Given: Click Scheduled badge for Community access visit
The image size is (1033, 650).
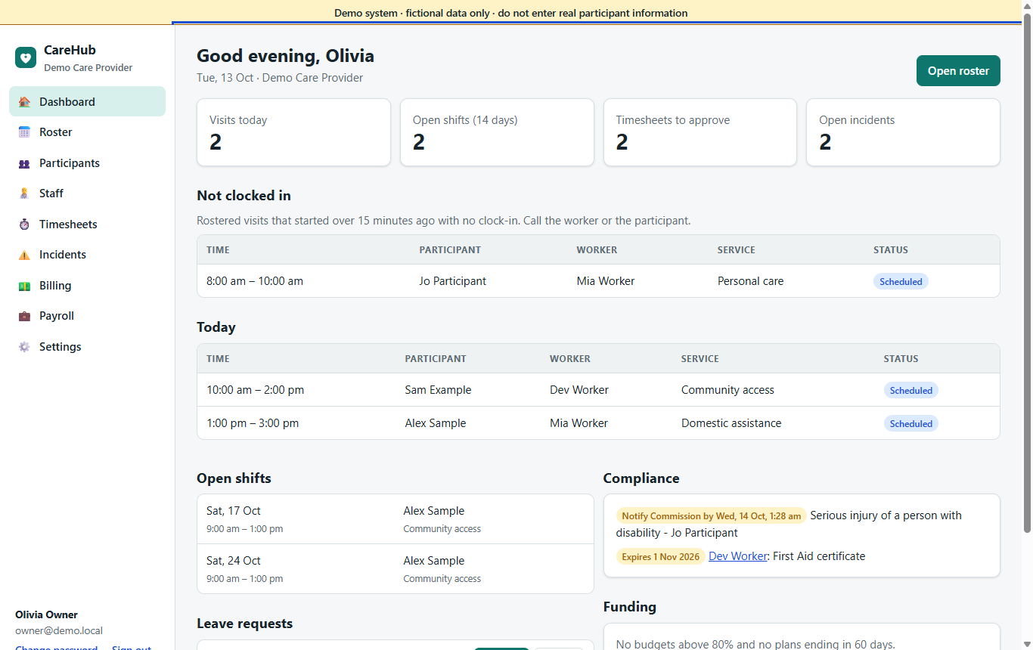Looking at the screenshot, I should 910,390.
